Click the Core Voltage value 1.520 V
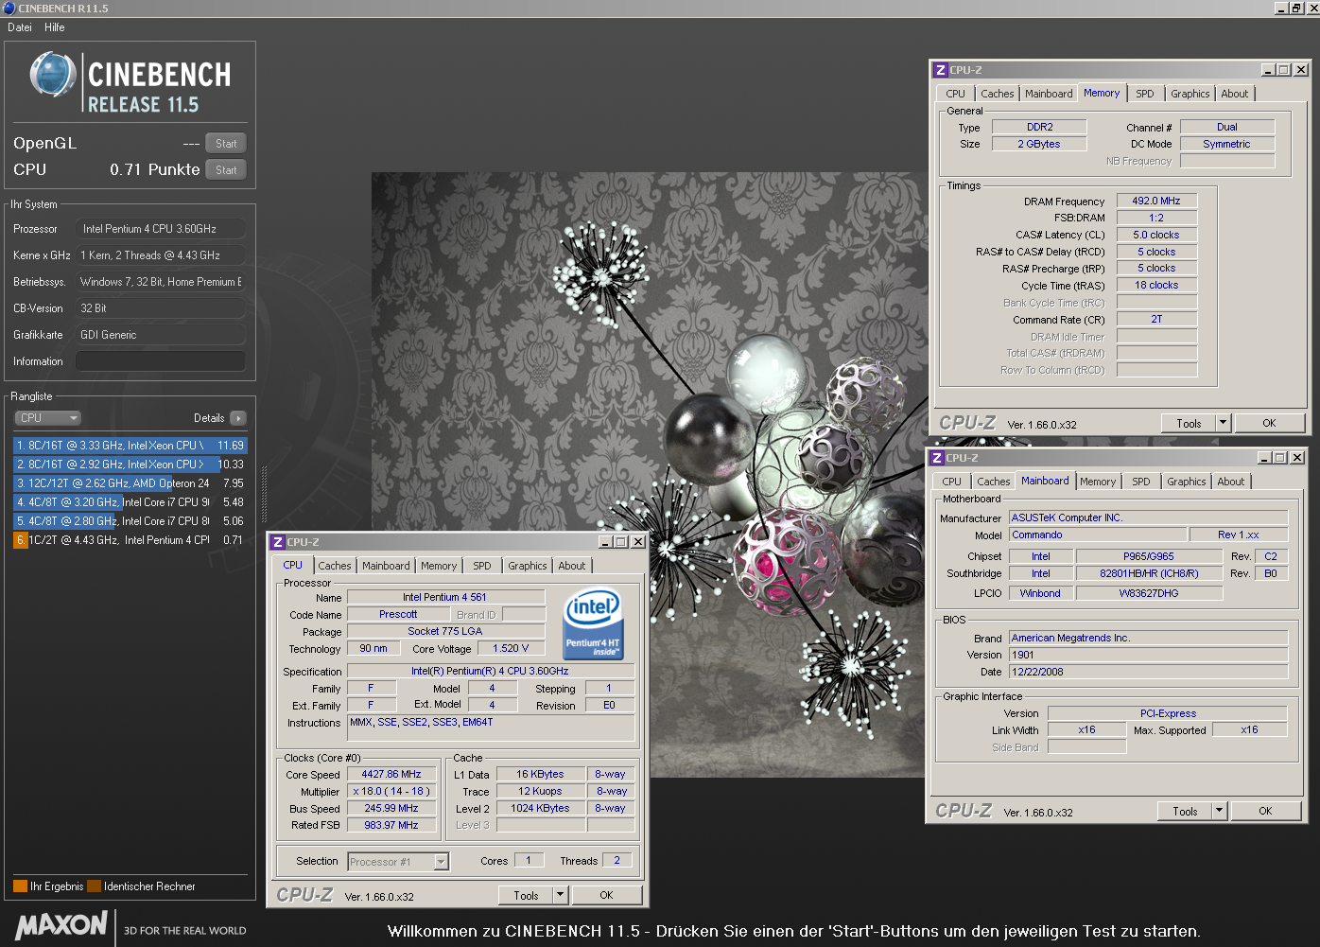 click(511, 648)
